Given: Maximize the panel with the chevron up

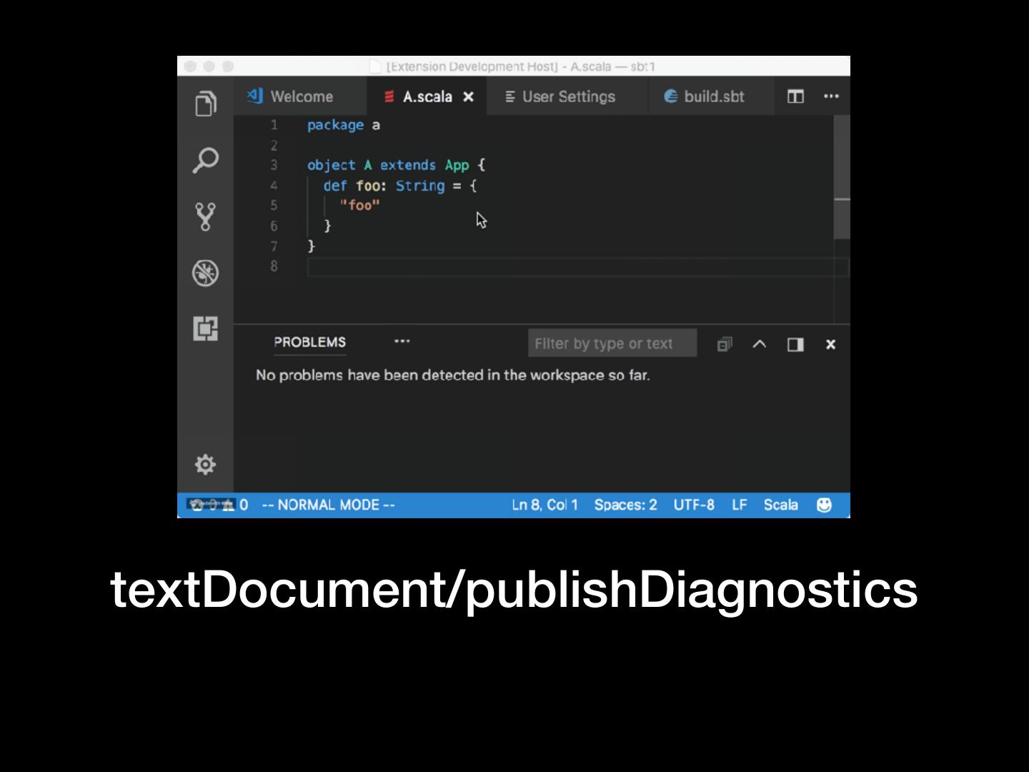Looking at the screenshot, I should click(x=760, y=344).
